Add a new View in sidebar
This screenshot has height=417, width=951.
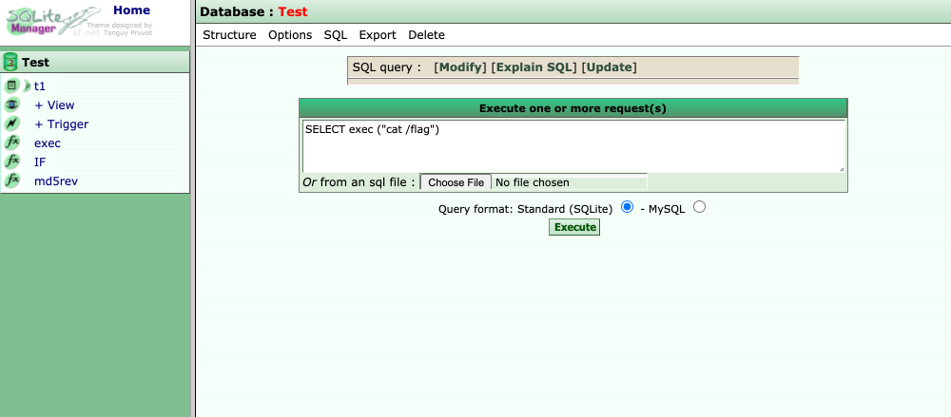pos(54,105)
